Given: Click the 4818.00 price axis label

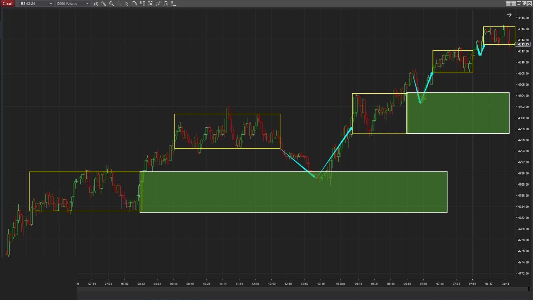Looking at the screenshot, I should pos(523,18).
